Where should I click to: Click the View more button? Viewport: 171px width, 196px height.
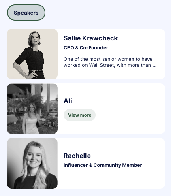pyautogui.click(x=79, y=115)
